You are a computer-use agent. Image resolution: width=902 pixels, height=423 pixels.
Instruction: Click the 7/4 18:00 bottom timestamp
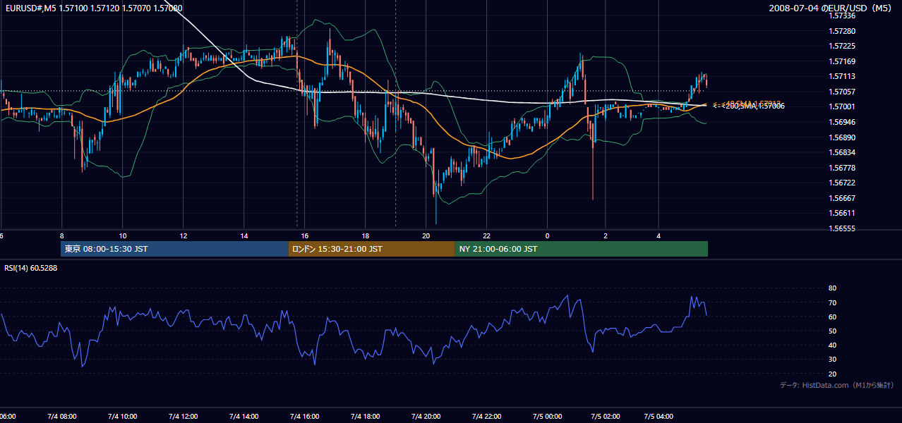pos(366,417)
